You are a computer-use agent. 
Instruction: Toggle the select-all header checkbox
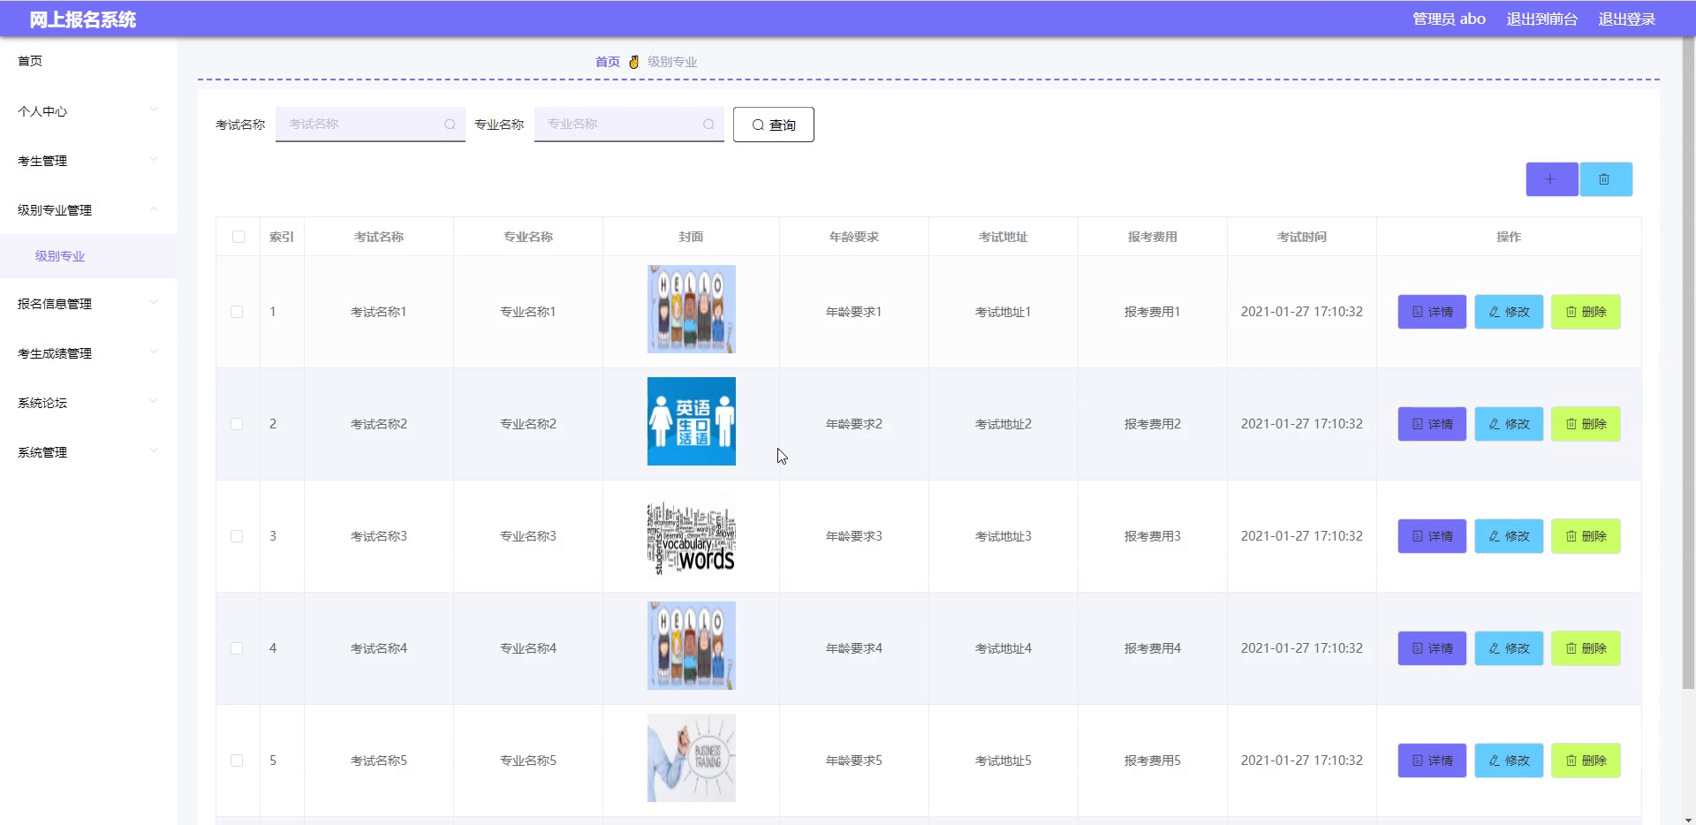[238, 237]
